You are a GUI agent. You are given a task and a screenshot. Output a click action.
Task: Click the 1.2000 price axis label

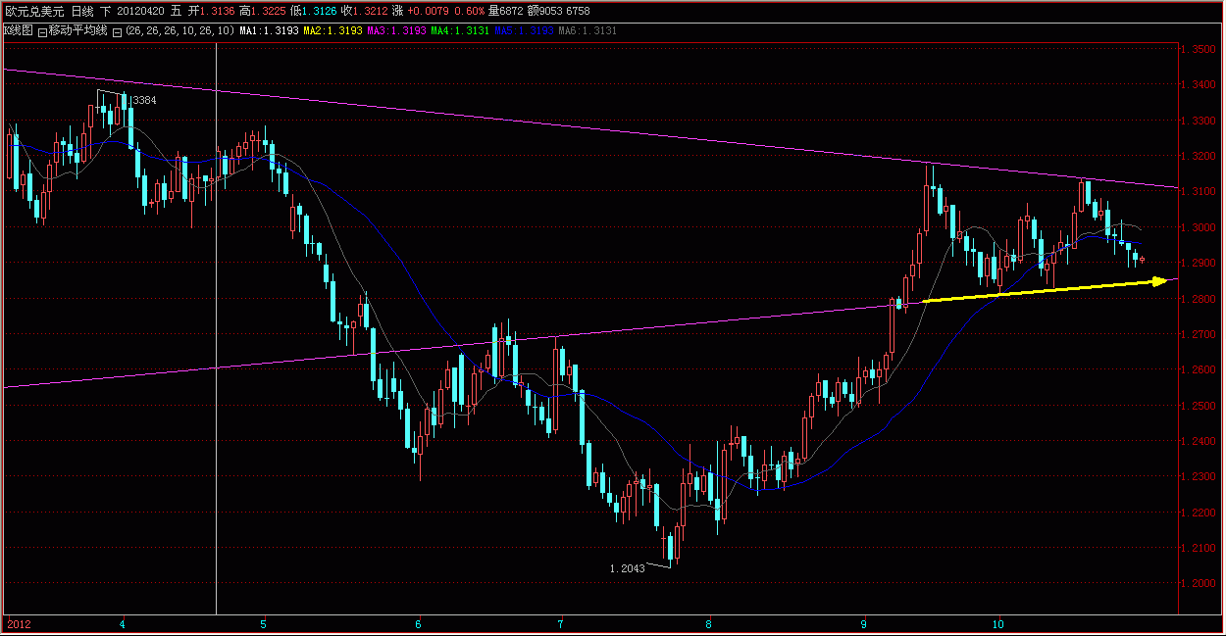point(1200,584)
